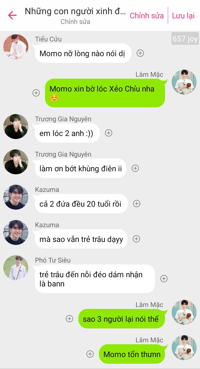200x369 pixels.
Task: Click plus icon beside "em lóc 2 anh :))"
Action: pos(109,133)
